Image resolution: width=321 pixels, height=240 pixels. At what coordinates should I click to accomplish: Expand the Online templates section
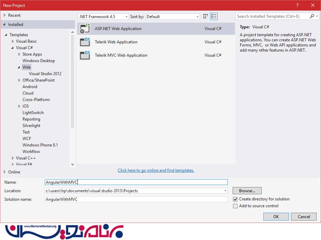coord(5,172)
